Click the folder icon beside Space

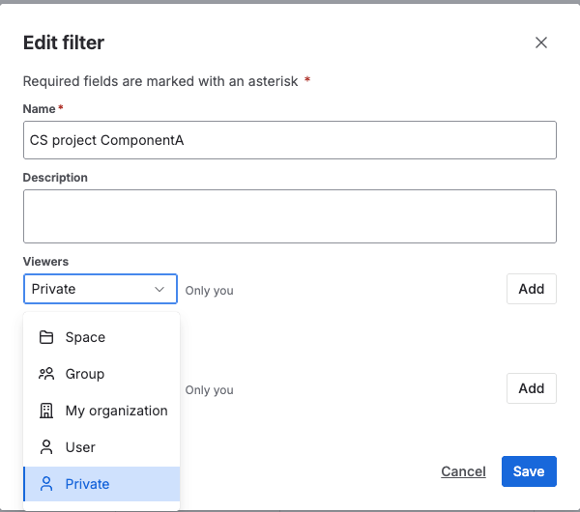coord(46,337)
